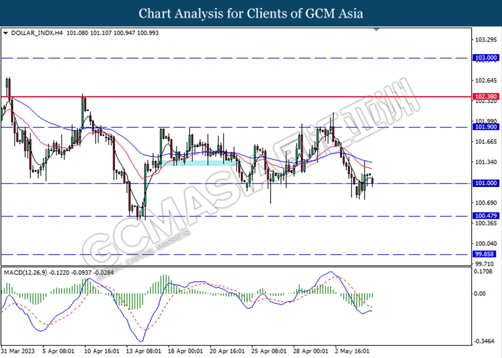Screen dimensions: 502x358
Task: Click the 18 Apr 00:01 time label
Action: click(185, 351)
